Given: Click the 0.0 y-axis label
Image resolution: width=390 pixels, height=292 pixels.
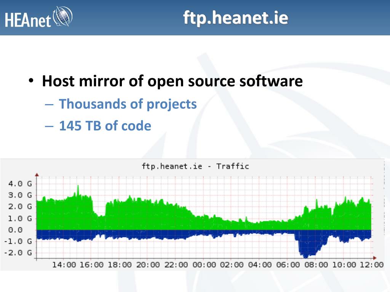Looking at the screenshot, I should [15, 230].
